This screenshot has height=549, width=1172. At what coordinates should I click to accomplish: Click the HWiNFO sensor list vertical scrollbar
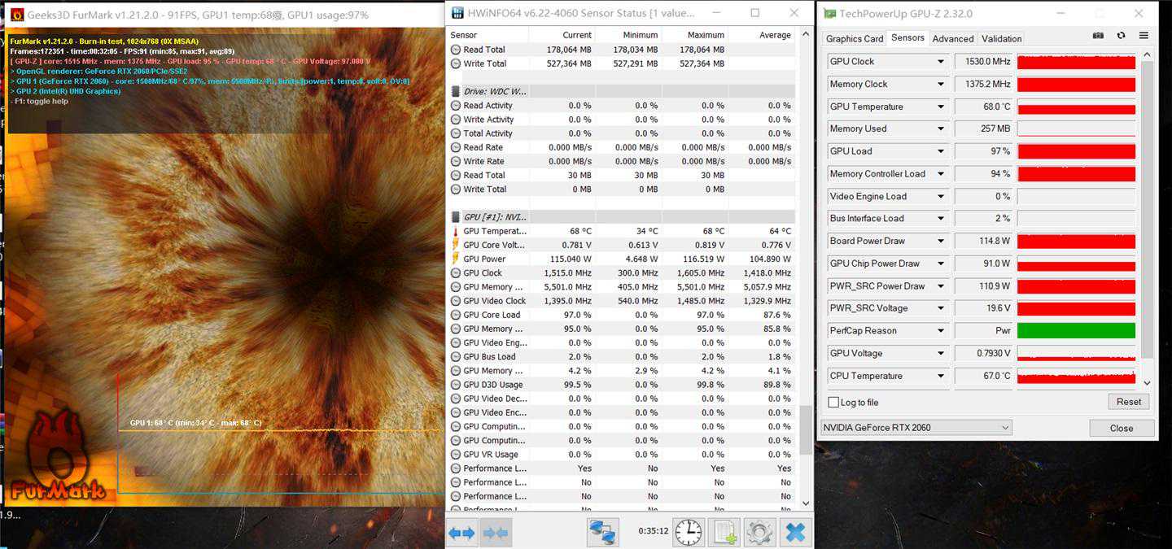click(806, 429)
